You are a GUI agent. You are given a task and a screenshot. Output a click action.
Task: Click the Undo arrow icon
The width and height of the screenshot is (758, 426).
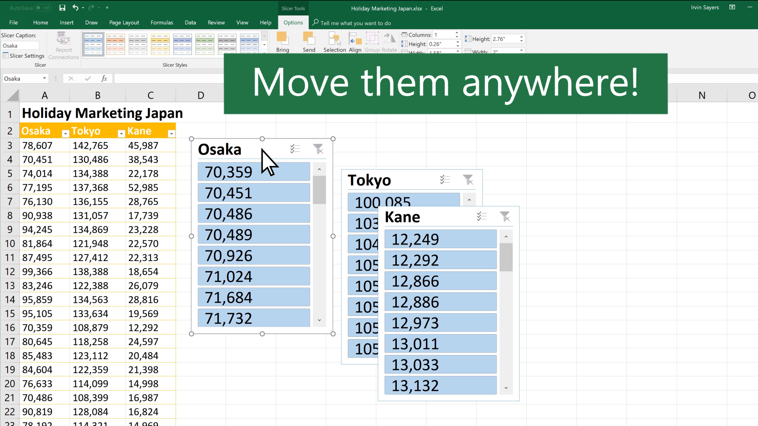pos(75,7)
